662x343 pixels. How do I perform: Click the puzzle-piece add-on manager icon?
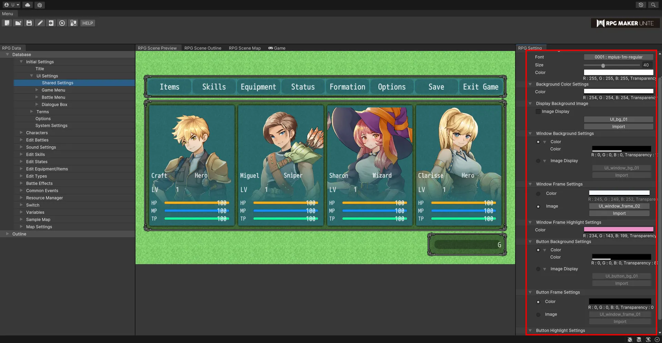[x=73, y=23]
